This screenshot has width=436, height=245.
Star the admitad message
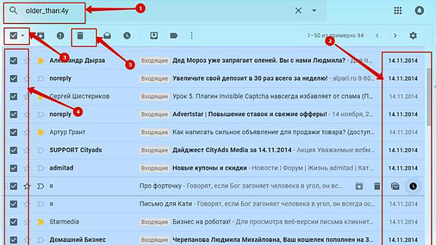(x=27, y=168)
